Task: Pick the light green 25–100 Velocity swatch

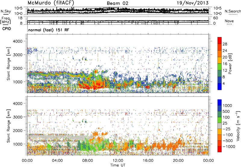Action: click(x=220, y=120)
